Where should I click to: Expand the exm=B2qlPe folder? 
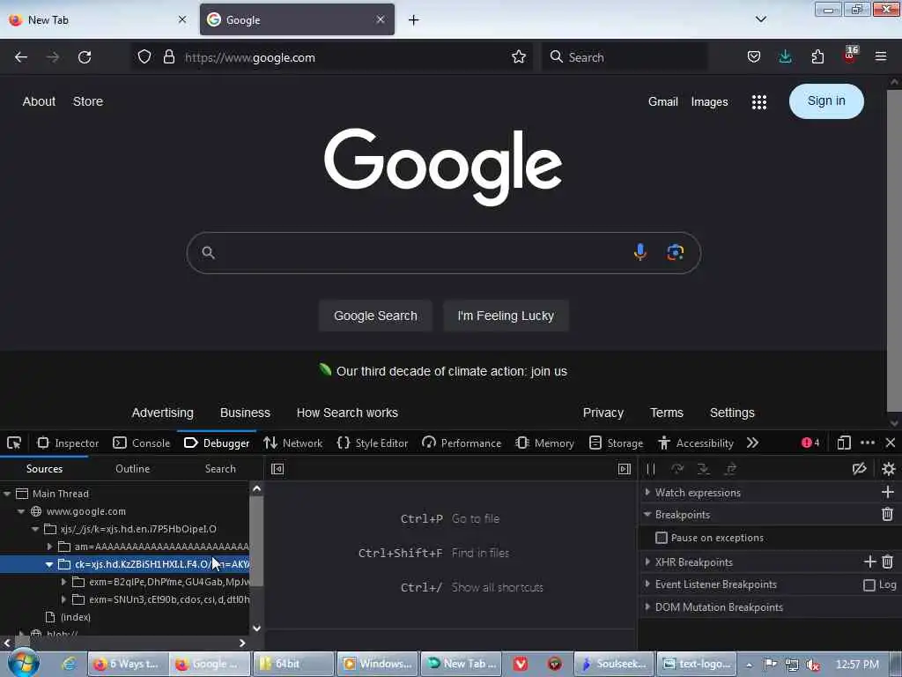63,582
